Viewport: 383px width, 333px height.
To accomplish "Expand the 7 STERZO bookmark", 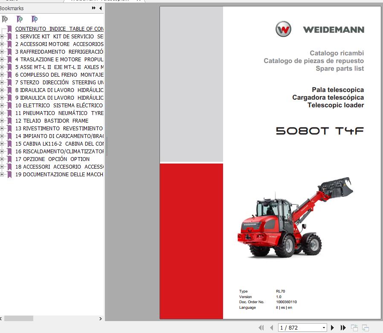I will point(2,83).
